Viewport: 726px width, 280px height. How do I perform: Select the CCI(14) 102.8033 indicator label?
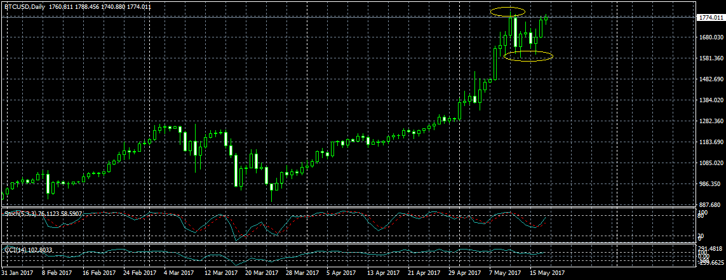tap(28, 250)
